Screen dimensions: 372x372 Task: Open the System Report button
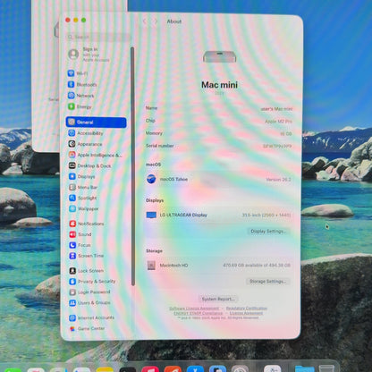[x=218, y=299]
